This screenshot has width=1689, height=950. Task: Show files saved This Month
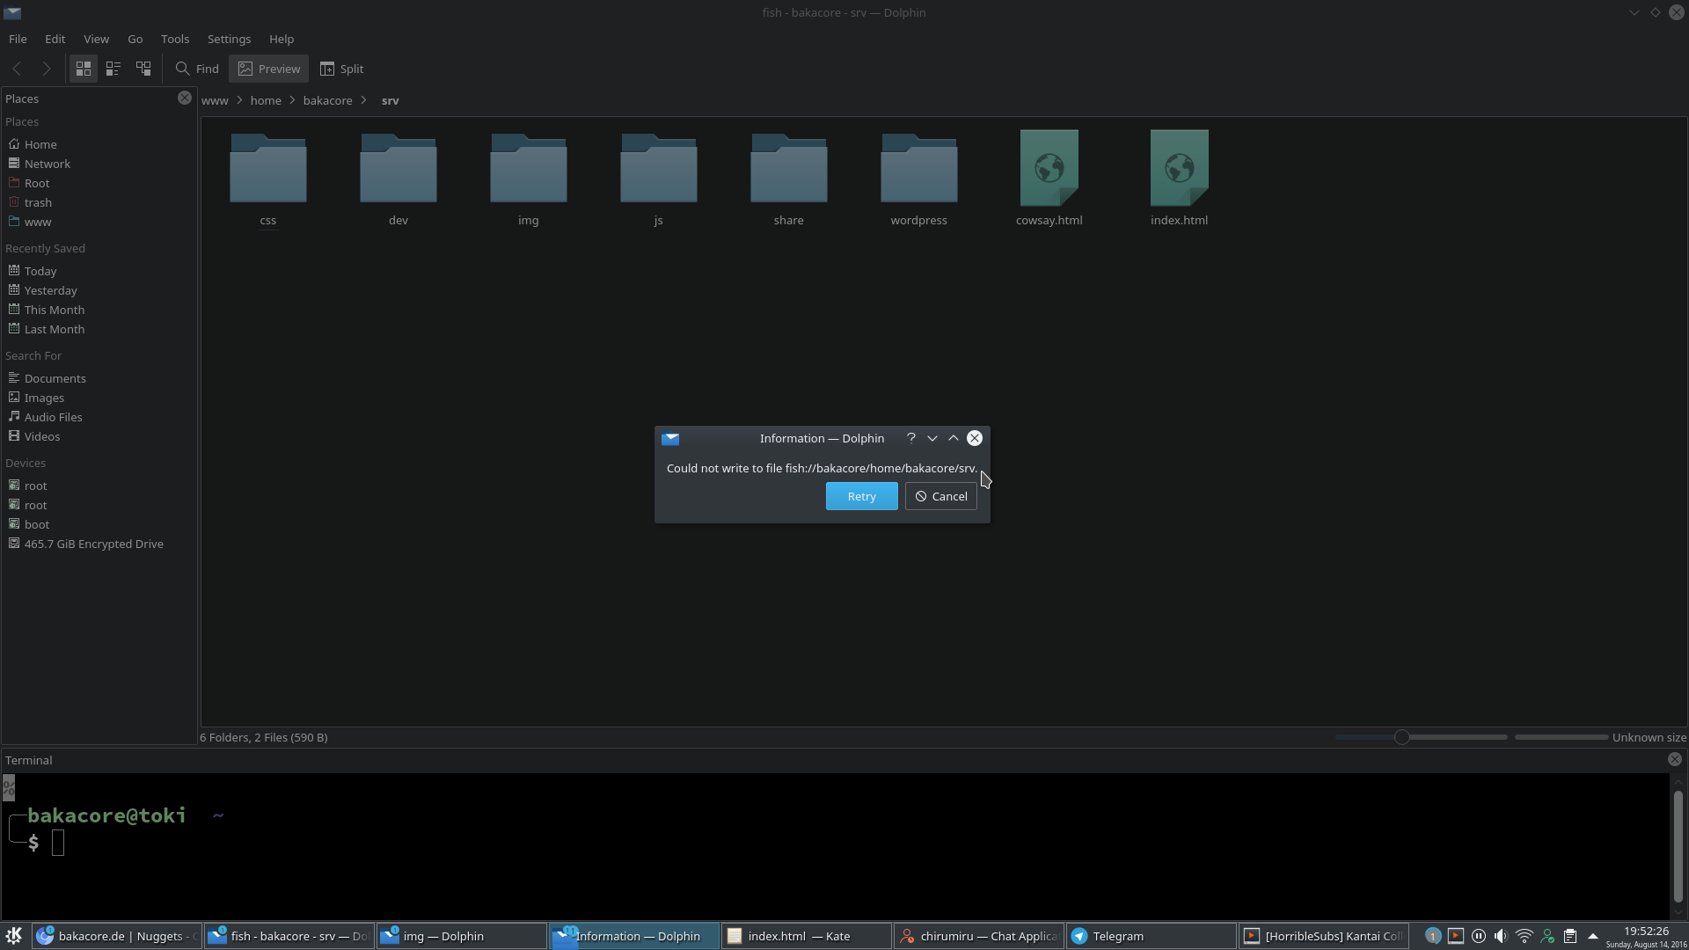(x=99, y=310)
